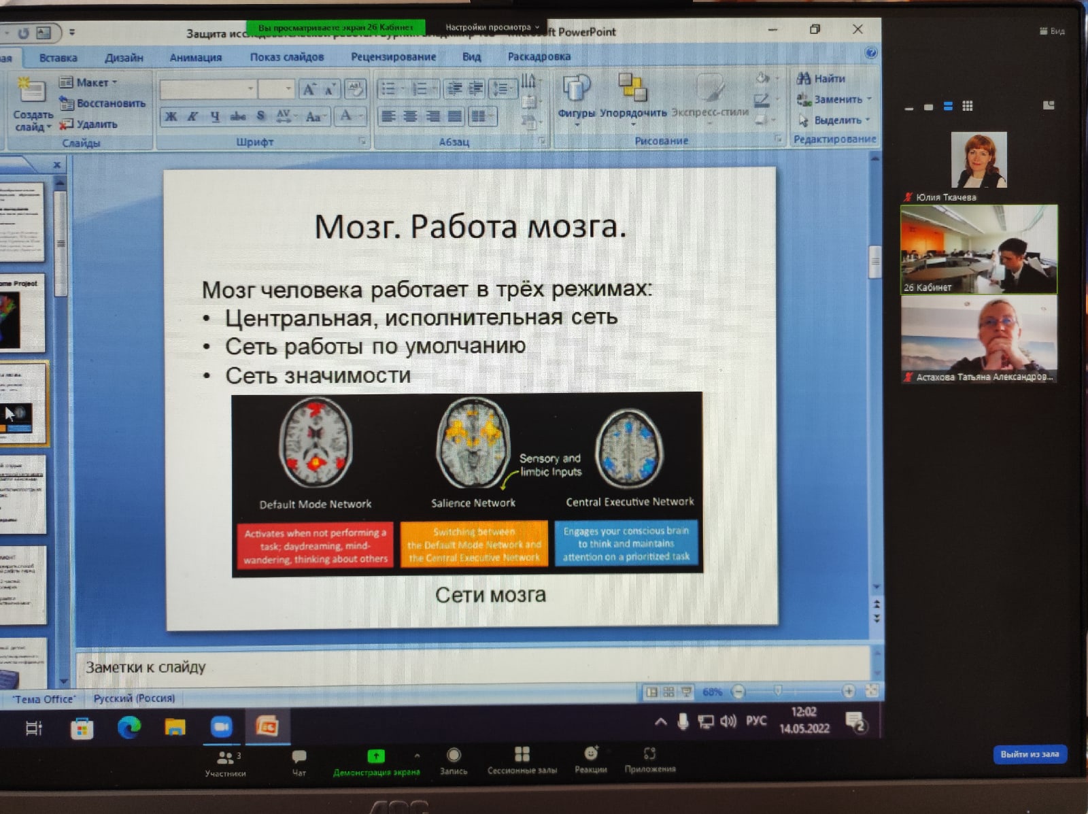Switch to the Вид ribbon tab

(x=471, y=56)
